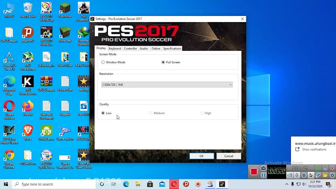Open recorder output folder icon
Screen dimensions: 336x189
point(325,175)
